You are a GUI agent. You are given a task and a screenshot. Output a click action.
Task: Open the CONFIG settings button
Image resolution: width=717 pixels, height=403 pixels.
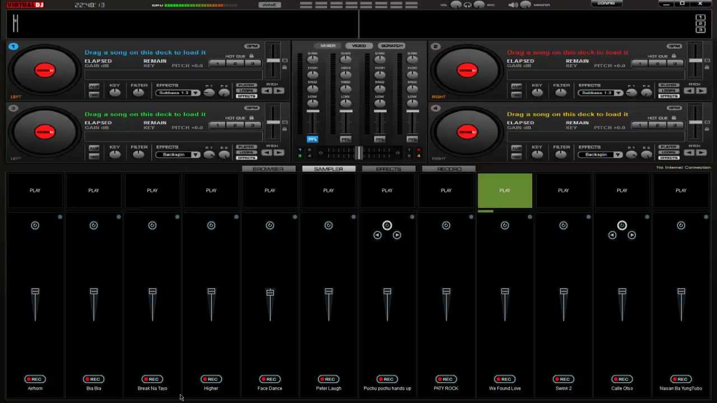606,3
